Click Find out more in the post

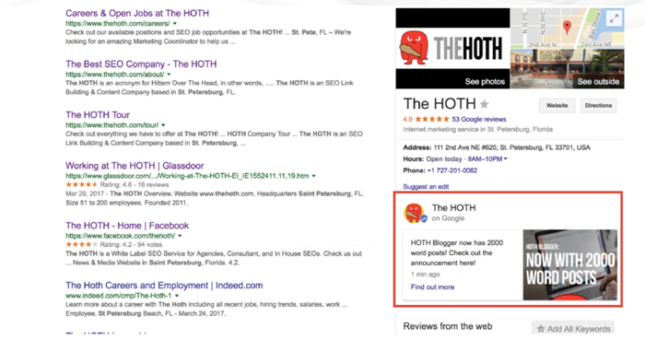click(x=432, y=287)
